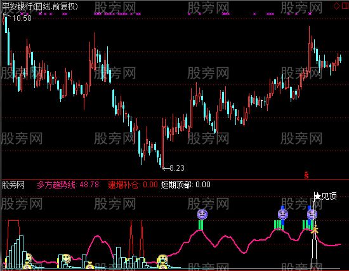Click the red diamond icon in the top corner
Image resolution: width=349 pixels, height=271 pixels.
pyautogui.click(x=336, y=6)
